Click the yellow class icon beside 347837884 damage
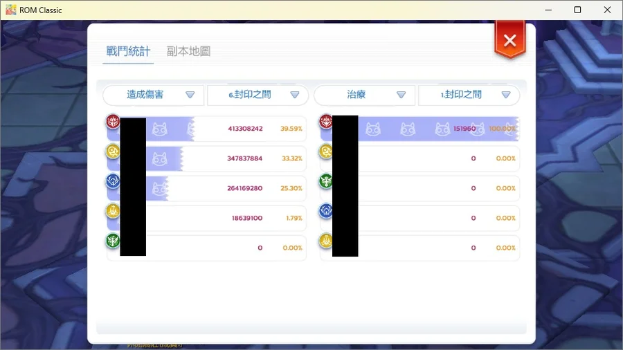The width and height of the screenshot is (623, 350). (113, 152)
